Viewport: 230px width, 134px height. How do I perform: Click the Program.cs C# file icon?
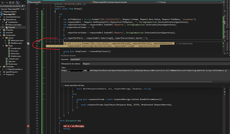pos(4,75)
